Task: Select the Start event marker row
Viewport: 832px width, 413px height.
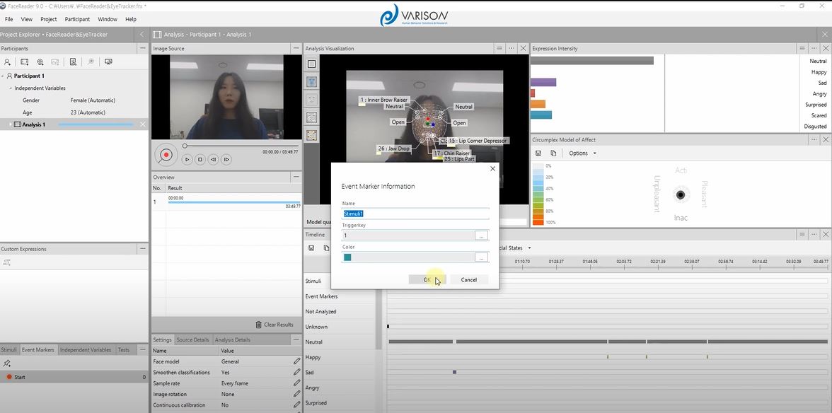Action: click(74, 377)
